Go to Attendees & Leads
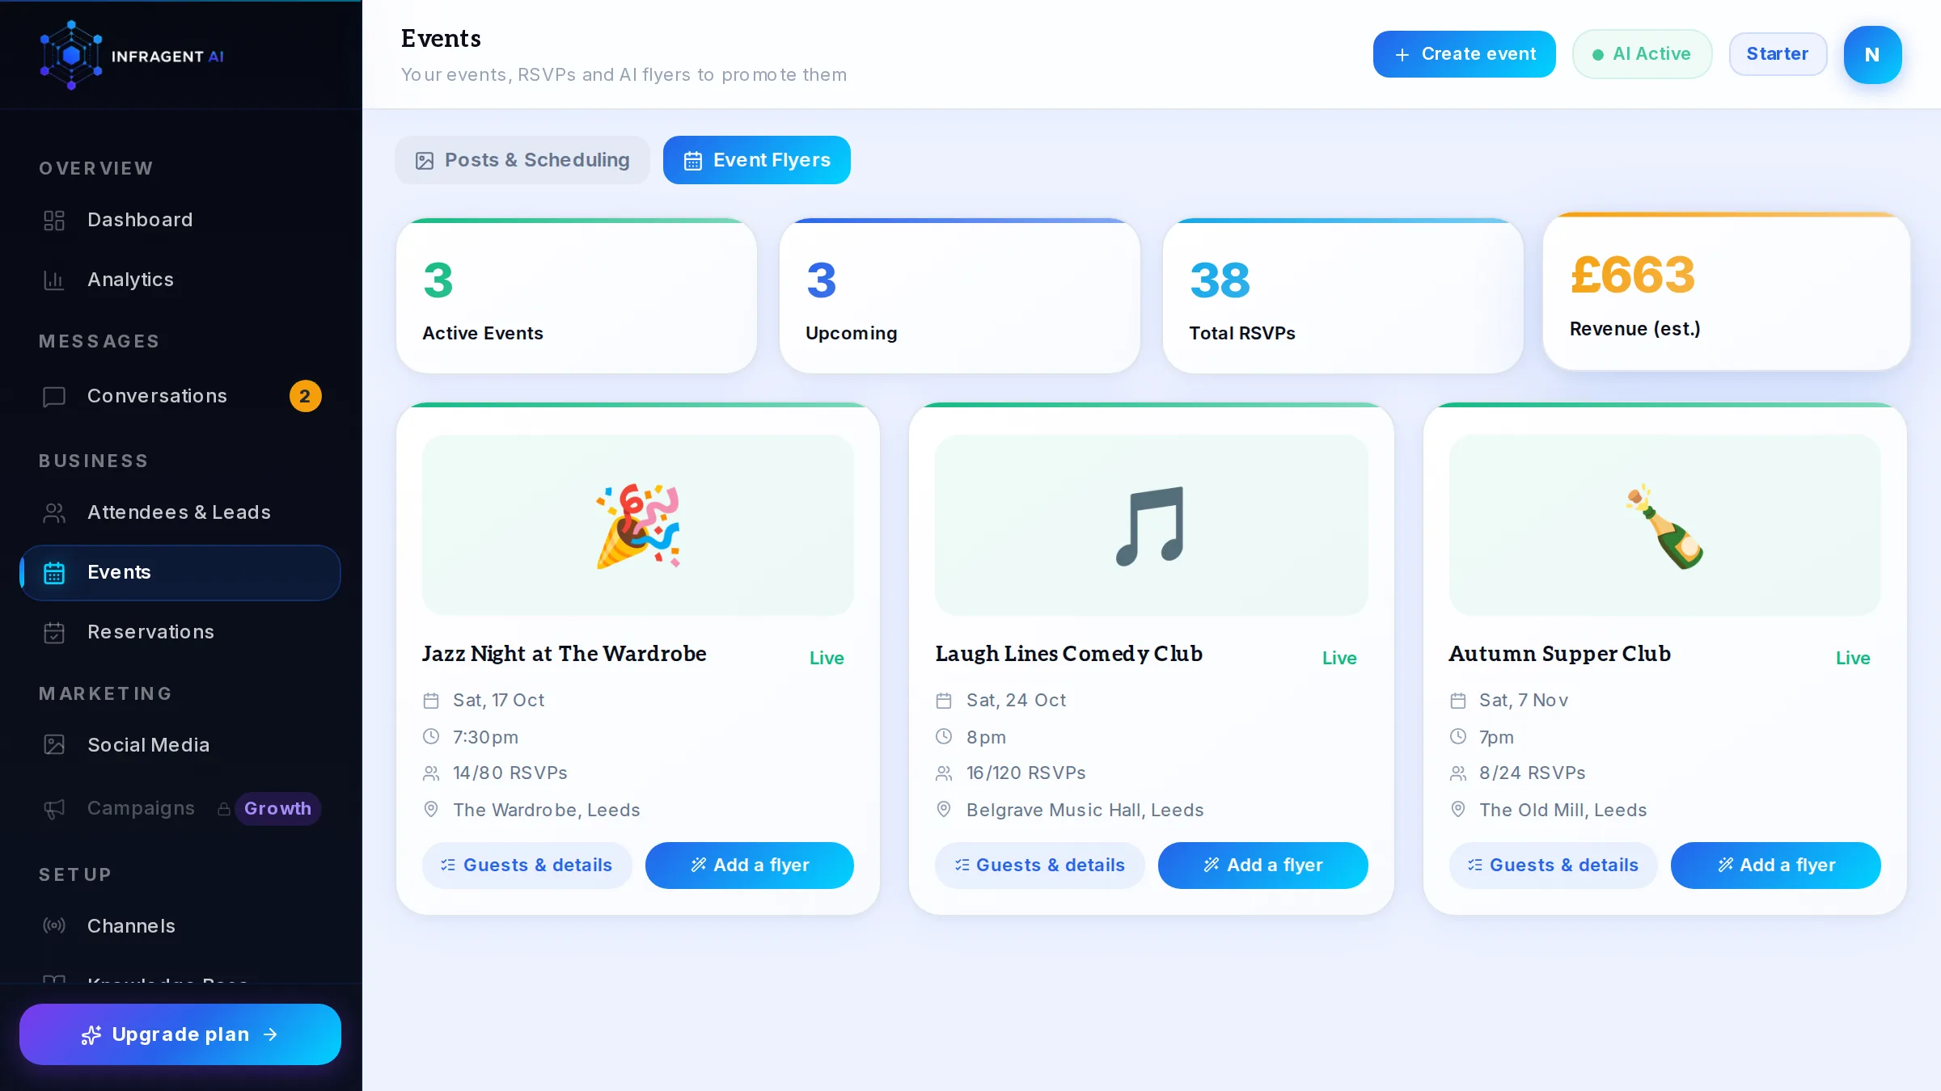The width and height of the screenshot is (1941, 1091). 180,512
